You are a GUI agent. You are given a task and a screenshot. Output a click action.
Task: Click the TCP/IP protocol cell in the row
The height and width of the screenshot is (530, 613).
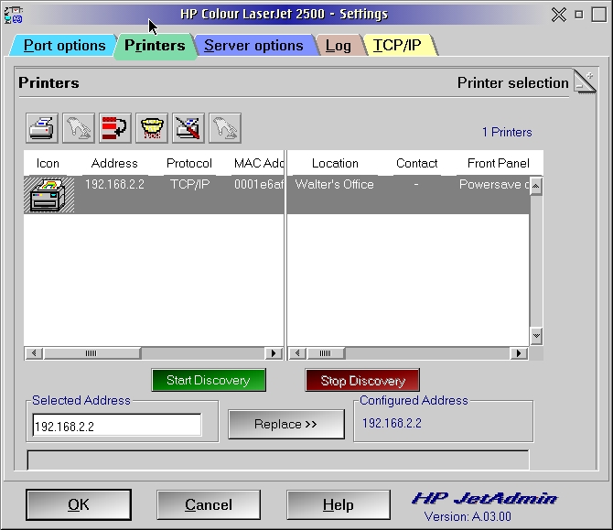(190, 184)
